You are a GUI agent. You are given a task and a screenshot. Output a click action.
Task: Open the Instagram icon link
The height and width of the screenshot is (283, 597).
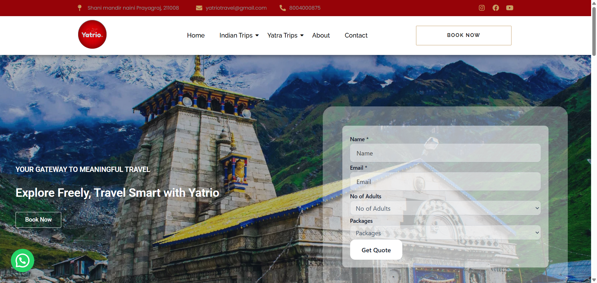pyautogui.click(x=482, y=8)
